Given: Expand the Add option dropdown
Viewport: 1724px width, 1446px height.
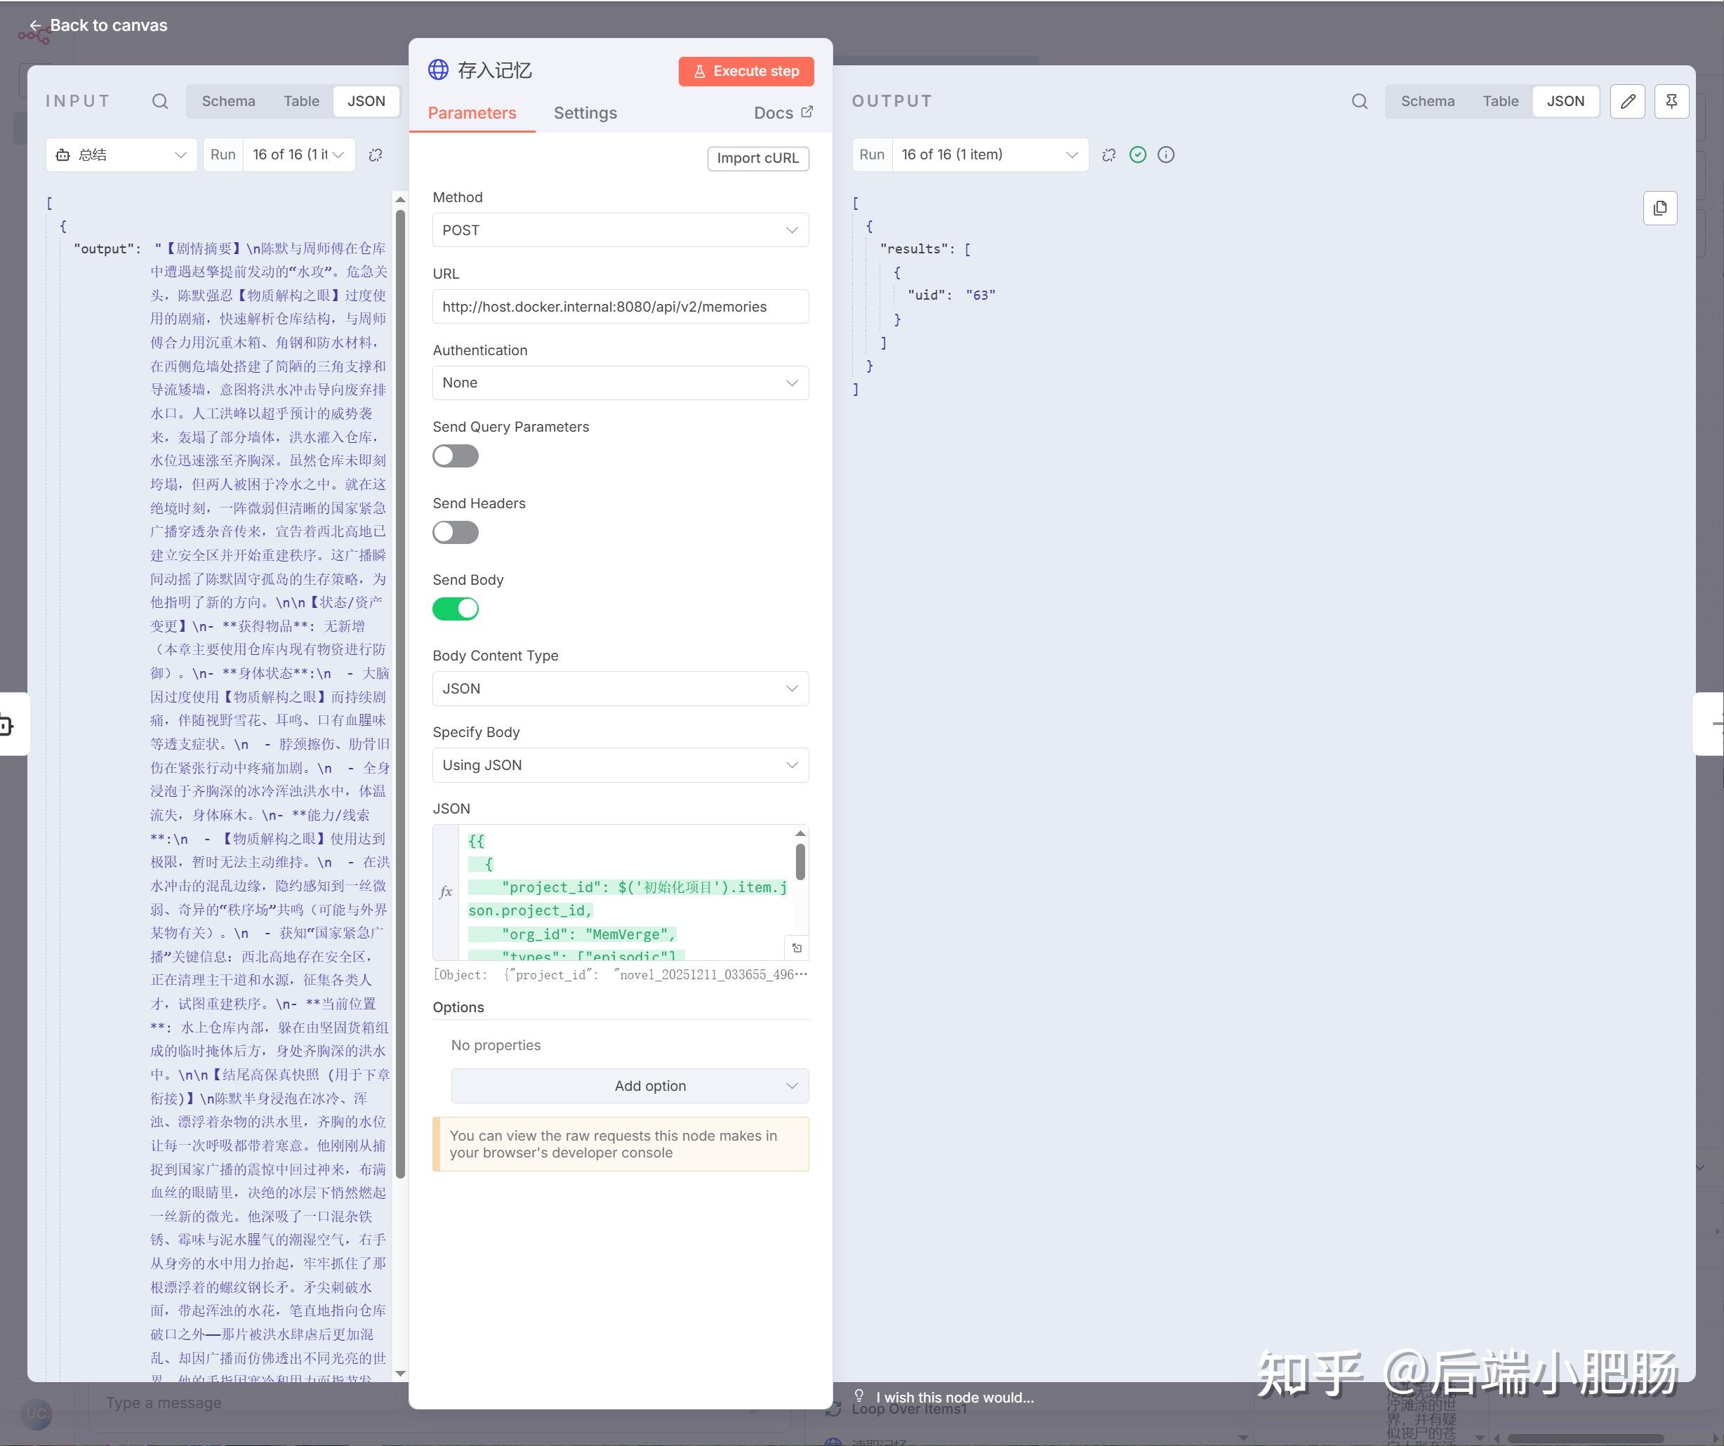Looking at the screenshot, I should pos(629,1085).
